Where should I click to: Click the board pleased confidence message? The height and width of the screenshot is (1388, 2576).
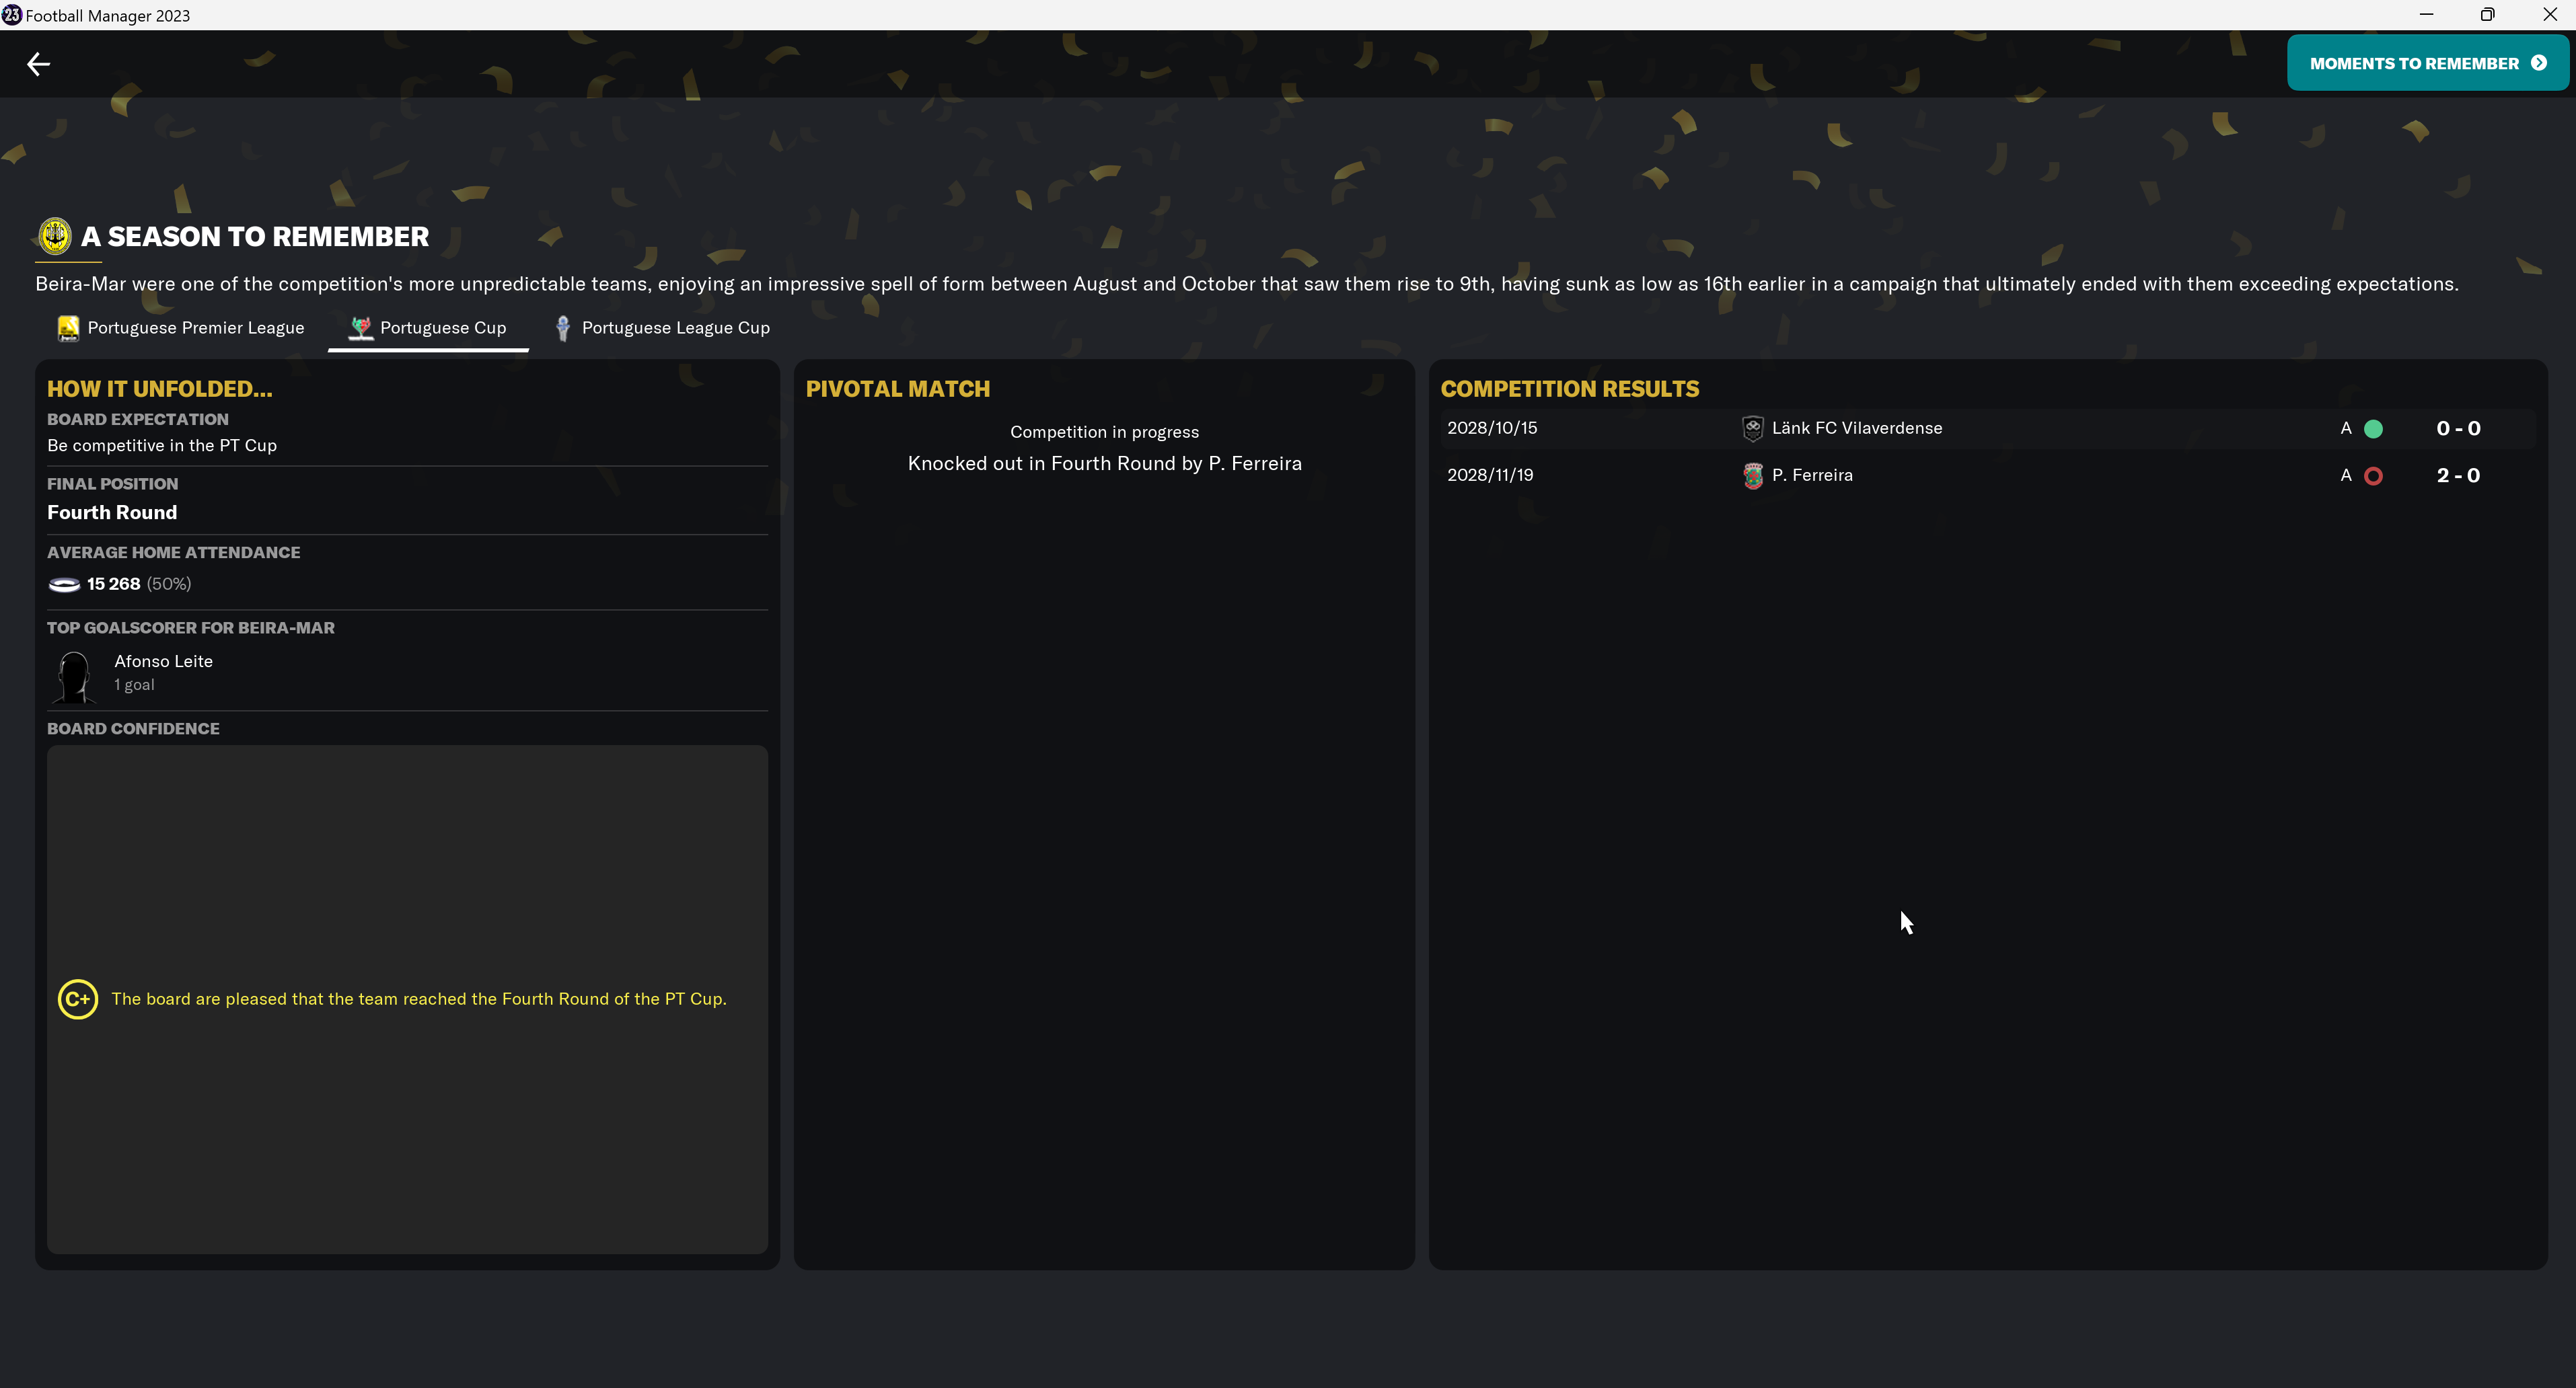[x=419, y=998]
